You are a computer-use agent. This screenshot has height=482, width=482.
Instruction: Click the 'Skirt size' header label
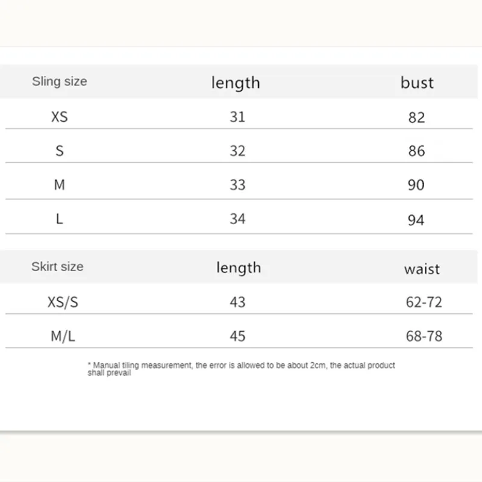click(57, 266)
